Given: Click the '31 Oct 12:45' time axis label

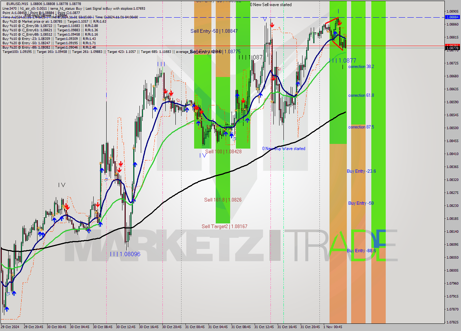Looking at the screenshot, I should point(264,327).
